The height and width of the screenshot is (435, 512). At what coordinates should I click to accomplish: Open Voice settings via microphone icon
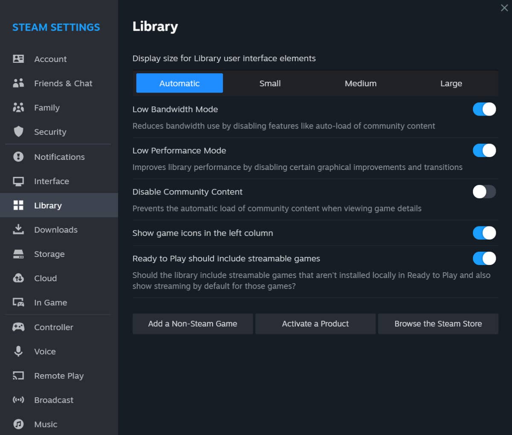(x=19, y=351)
